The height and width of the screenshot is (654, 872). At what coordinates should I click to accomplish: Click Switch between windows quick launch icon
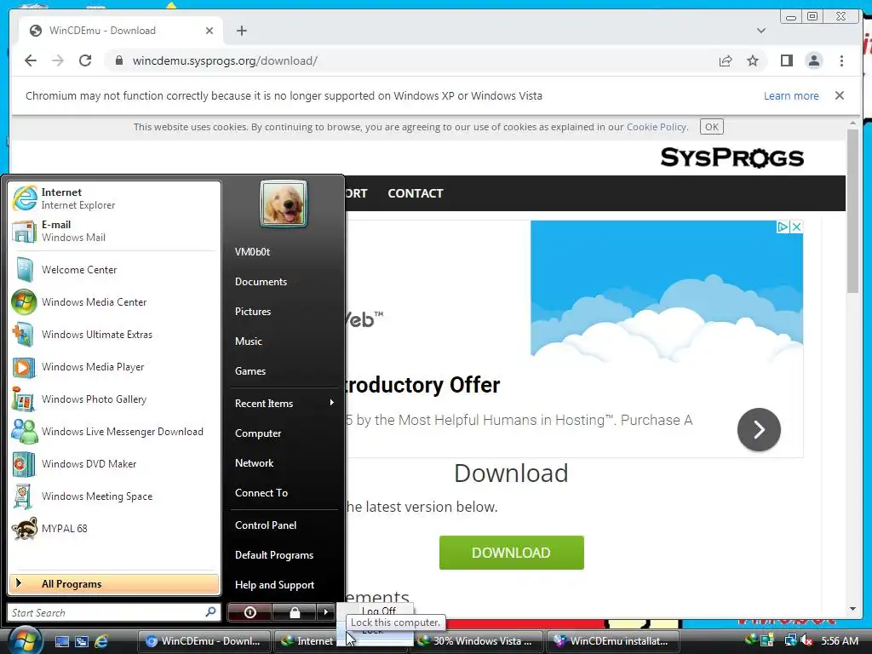pyautogui.click(x=82, y=641)
